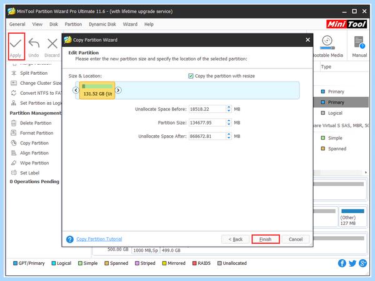
Task: Open the Google Plus share icon
Action: coord(362,264)
